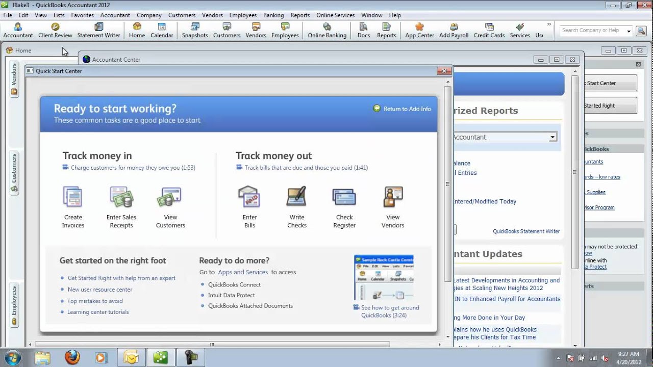Open Entered/Modified Today report link

click(x=485, y=202)
